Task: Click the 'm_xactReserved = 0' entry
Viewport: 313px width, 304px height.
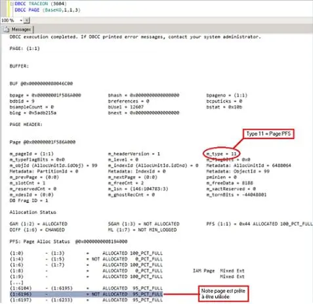Action: [x=231, y=189]
